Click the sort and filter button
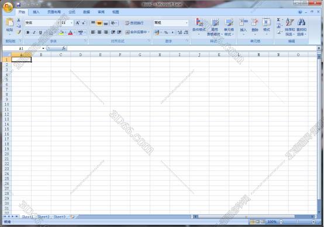 289,27
